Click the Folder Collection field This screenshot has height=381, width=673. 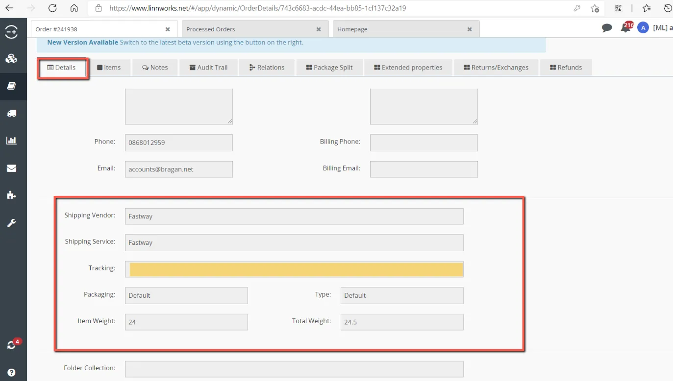coord(294,369)
